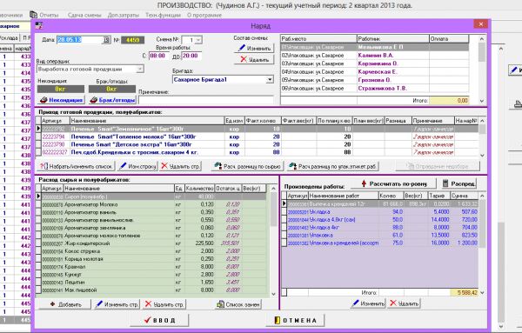Click Расч. разницу по упак.этикет.раб.

333,166
